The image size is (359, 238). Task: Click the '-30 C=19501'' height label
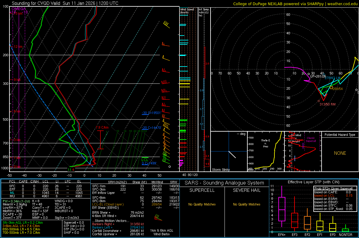pyautogui.click(x=151, y=113)
